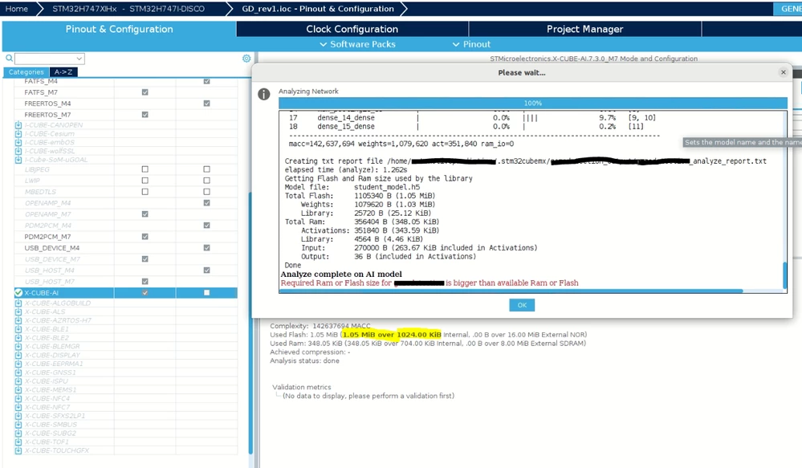Screen dimensions: 802x468
Task: Enable MBEDTLS first column checkbox
Action: 145,192
